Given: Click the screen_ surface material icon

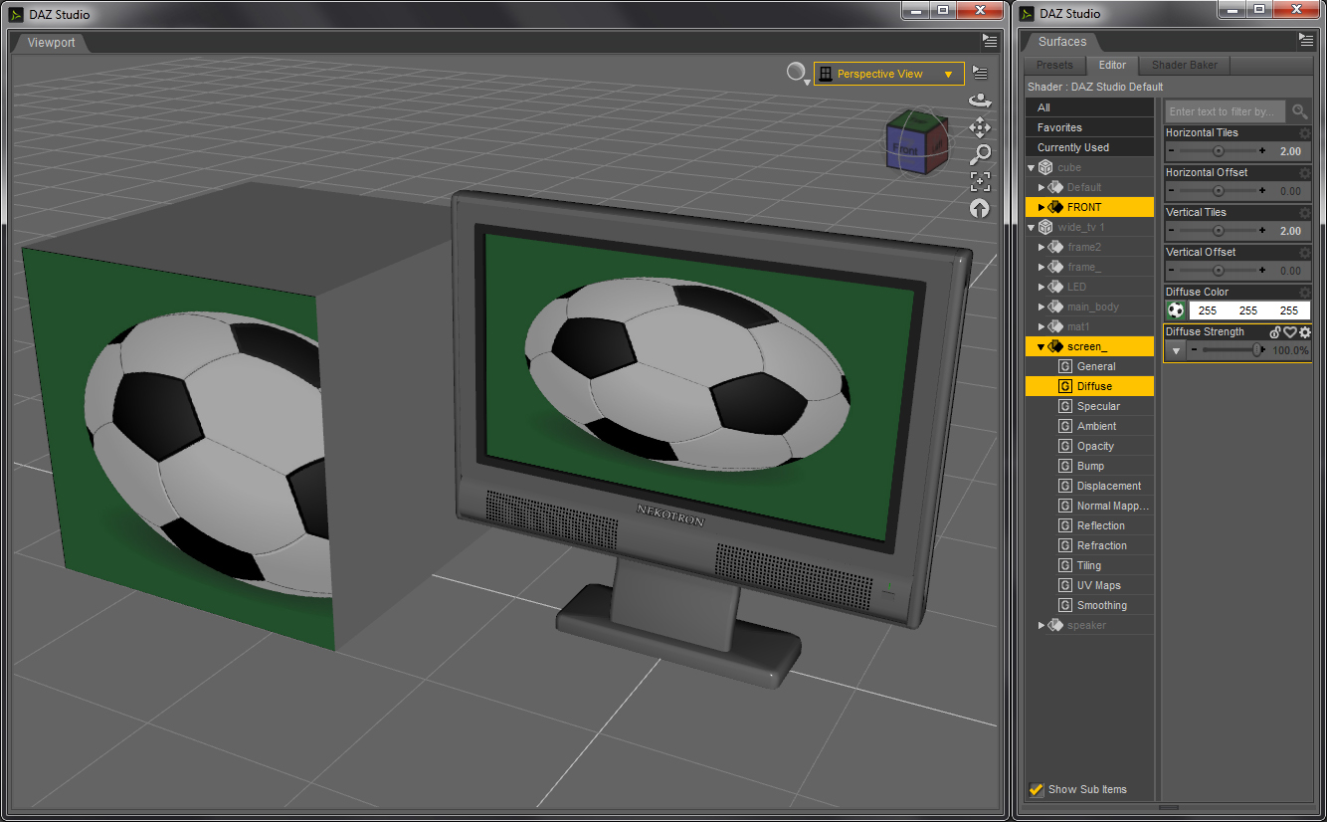Looking at the screenshot, I should (x=1055, y=346).
